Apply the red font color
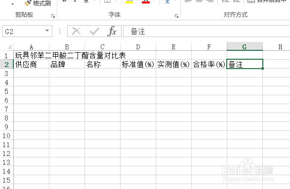This screenshot has height=189, width=290. click(x=146, y=2)
